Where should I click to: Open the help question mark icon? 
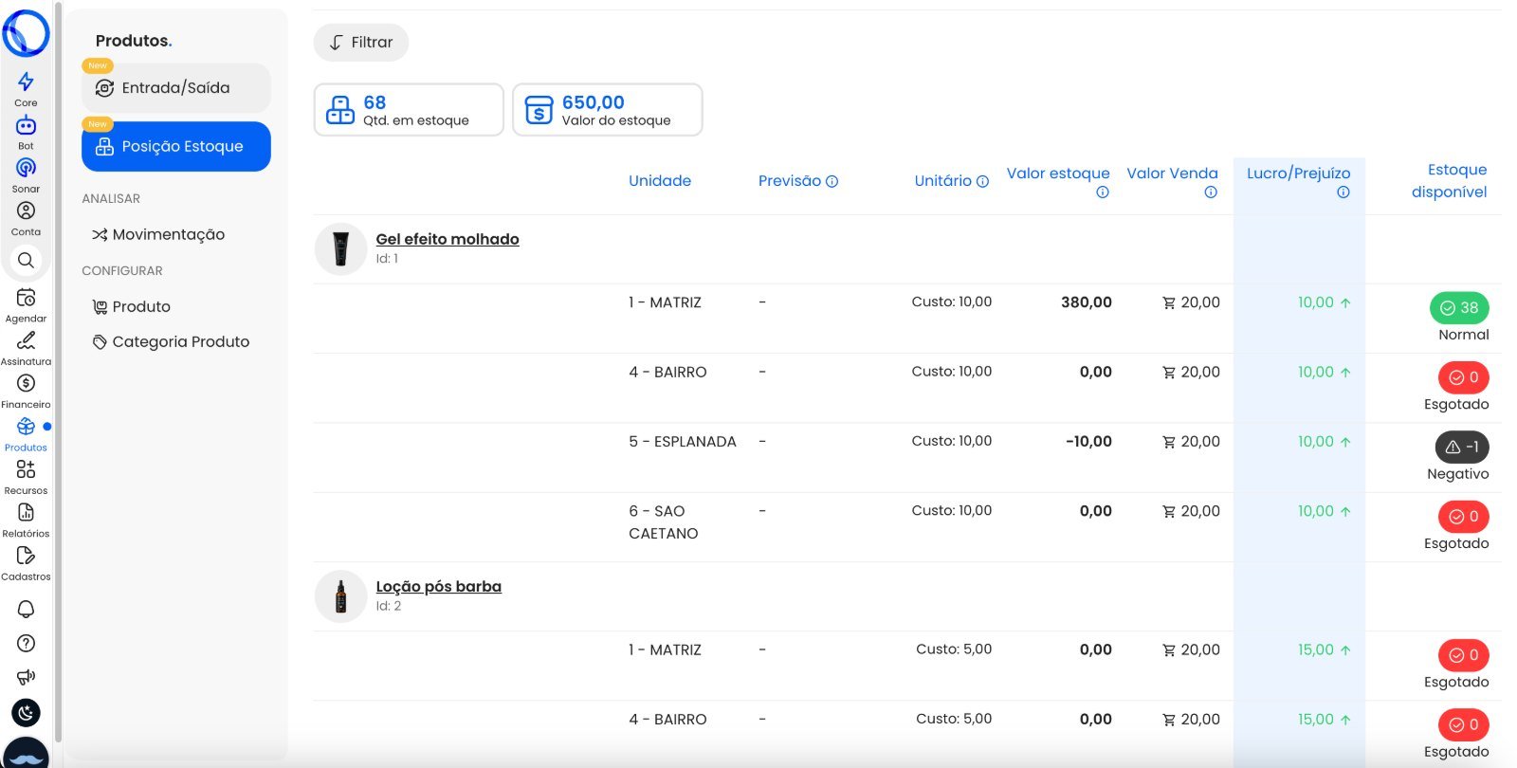click(26, 643)
